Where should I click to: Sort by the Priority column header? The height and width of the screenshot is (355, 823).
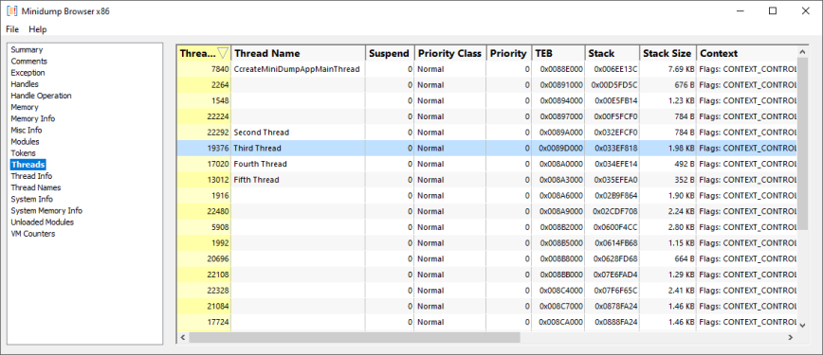(508, 53)
